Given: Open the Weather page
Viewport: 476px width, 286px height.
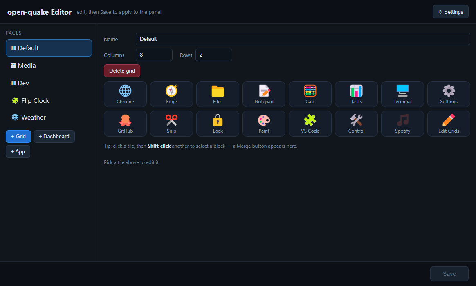Looking at the screenshot, I should [x=49, y=117].
